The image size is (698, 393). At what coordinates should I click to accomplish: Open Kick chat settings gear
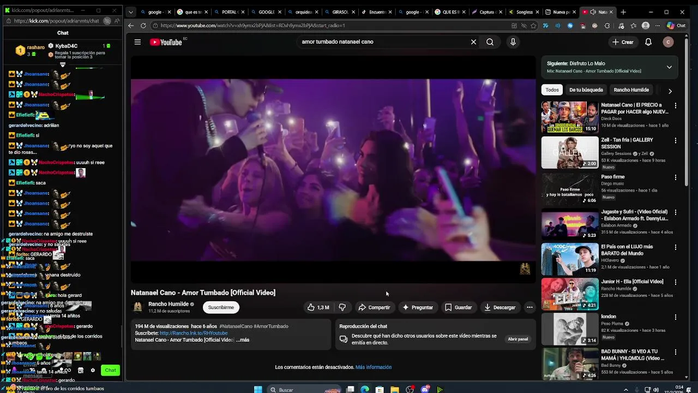pyautogui.click(x=93, y=371)
